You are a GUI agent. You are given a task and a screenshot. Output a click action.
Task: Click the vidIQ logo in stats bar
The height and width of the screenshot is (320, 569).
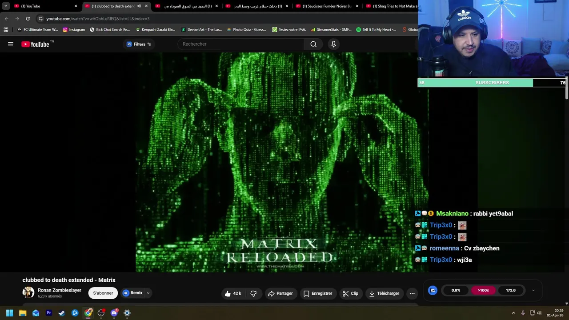click(433, 290)
